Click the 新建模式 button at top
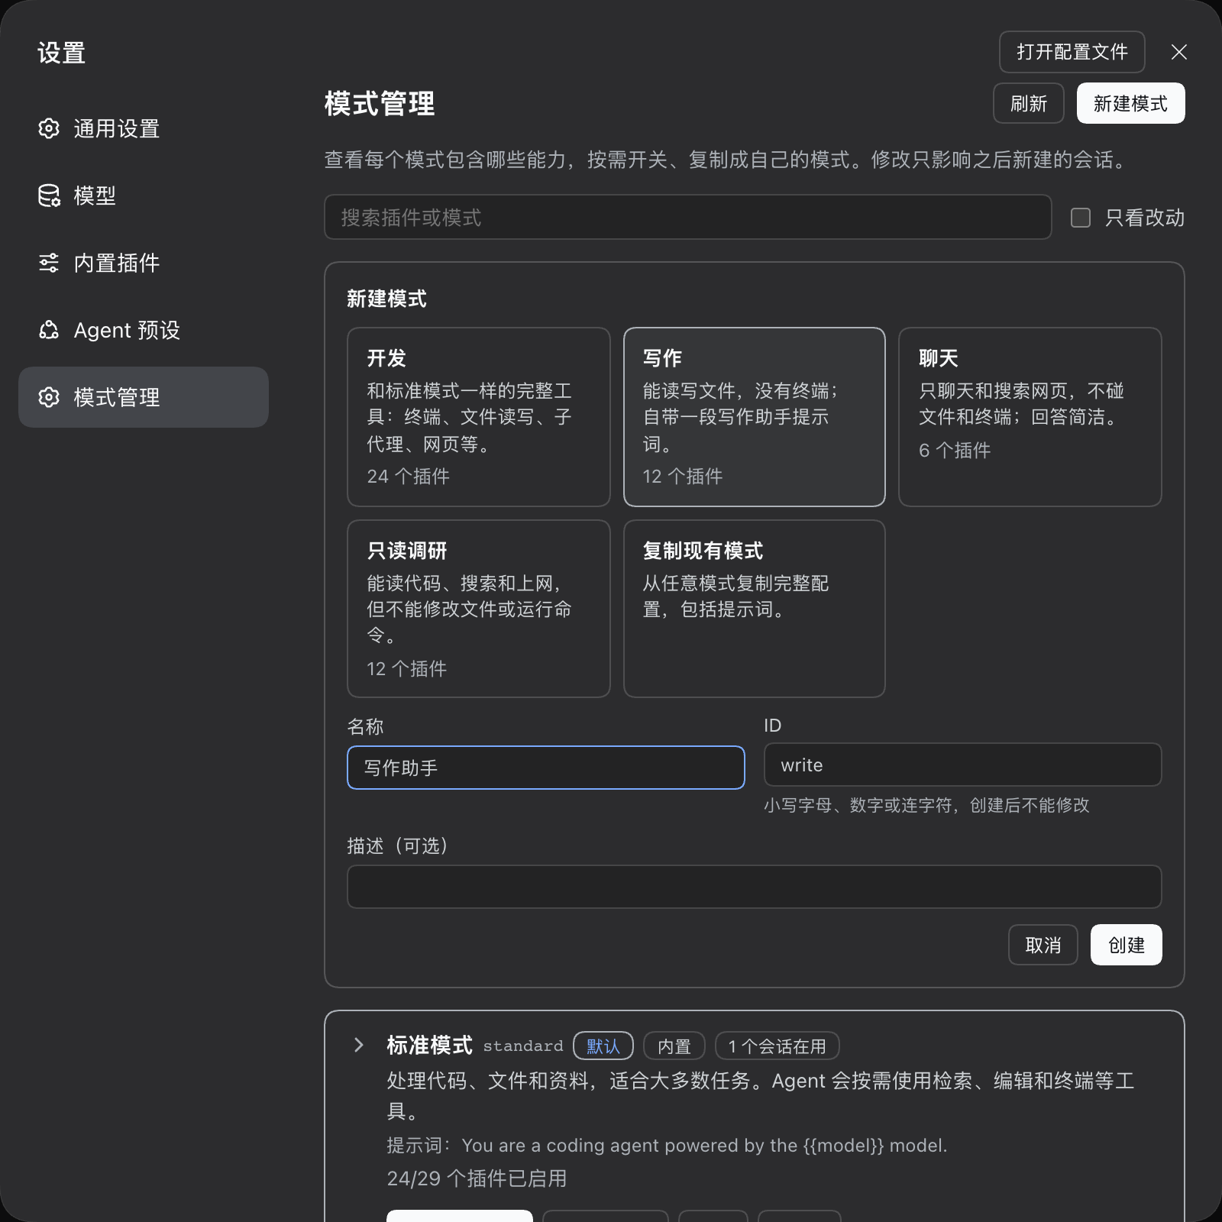 tap(1131, 103)
